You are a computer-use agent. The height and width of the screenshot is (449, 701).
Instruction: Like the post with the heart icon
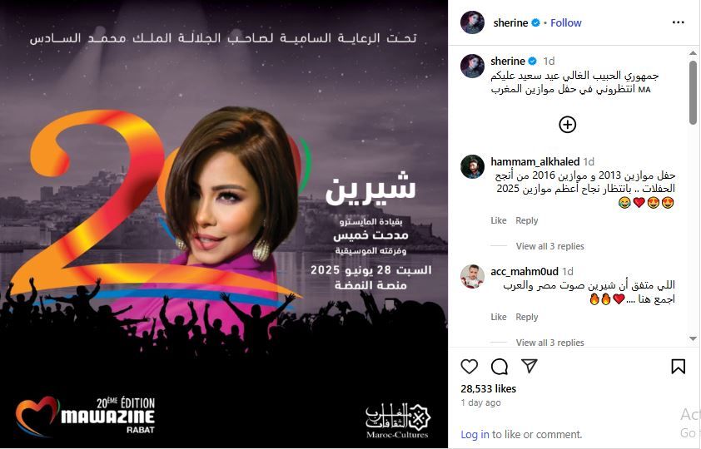[x=469, y=367]
